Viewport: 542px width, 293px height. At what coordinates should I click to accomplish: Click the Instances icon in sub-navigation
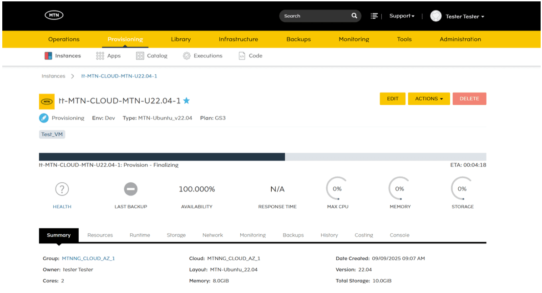pos(48,56)
